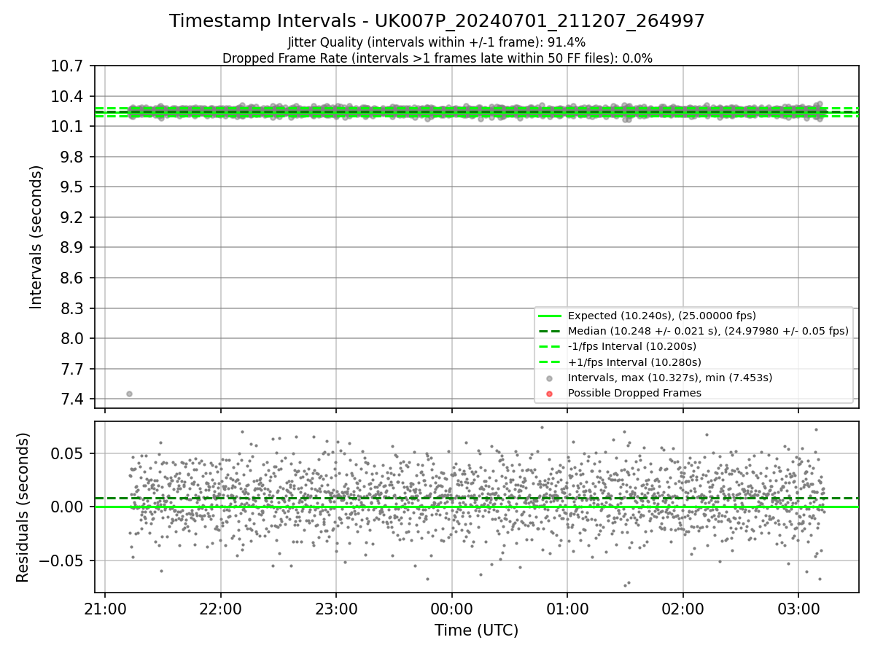The image size is (875, 656).
Task: Click the outlier interval point near 7.4 seconds
Action: [129, 394]
